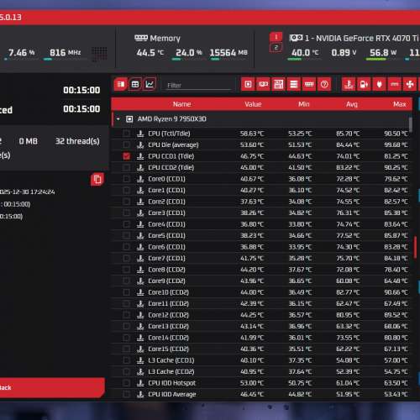Check the CPU (Tctl/Tdie) checkbox
This screenshot has width=420, height=420.
tap(127, 134)
